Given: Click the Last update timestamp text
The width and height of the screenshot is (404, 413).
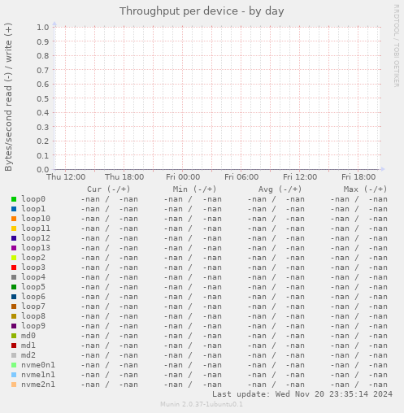Looking at the screenshot, I should click(302, 394).
